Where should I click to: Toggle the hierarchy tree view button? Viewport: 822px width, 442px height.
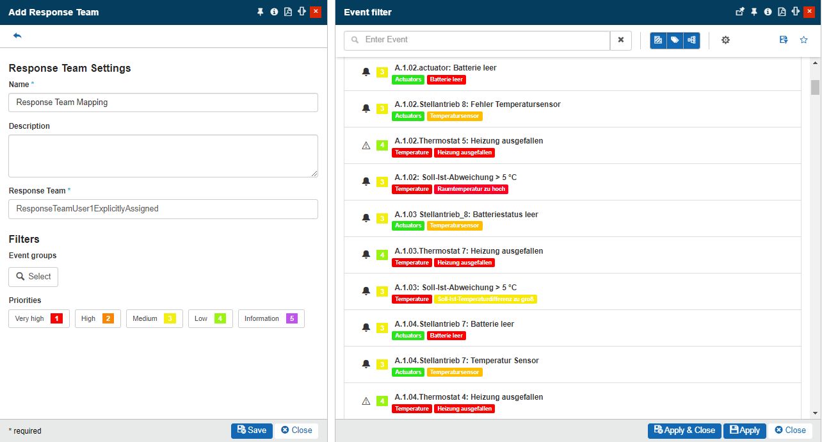[691, 40]
